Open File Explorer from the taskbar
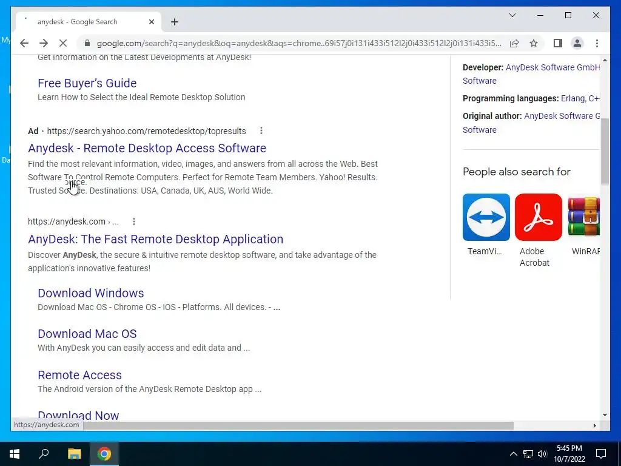Viewport: 621px width, 466px height. click(x=74, y=454)
